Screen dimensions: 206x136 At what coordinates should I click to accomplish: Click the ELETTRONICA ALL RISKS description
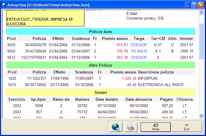(x=160, y=85)
